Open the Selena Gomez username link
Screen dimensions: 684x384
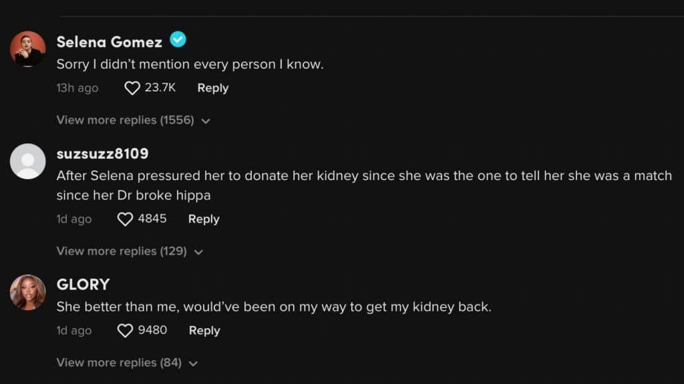[109, 42]
